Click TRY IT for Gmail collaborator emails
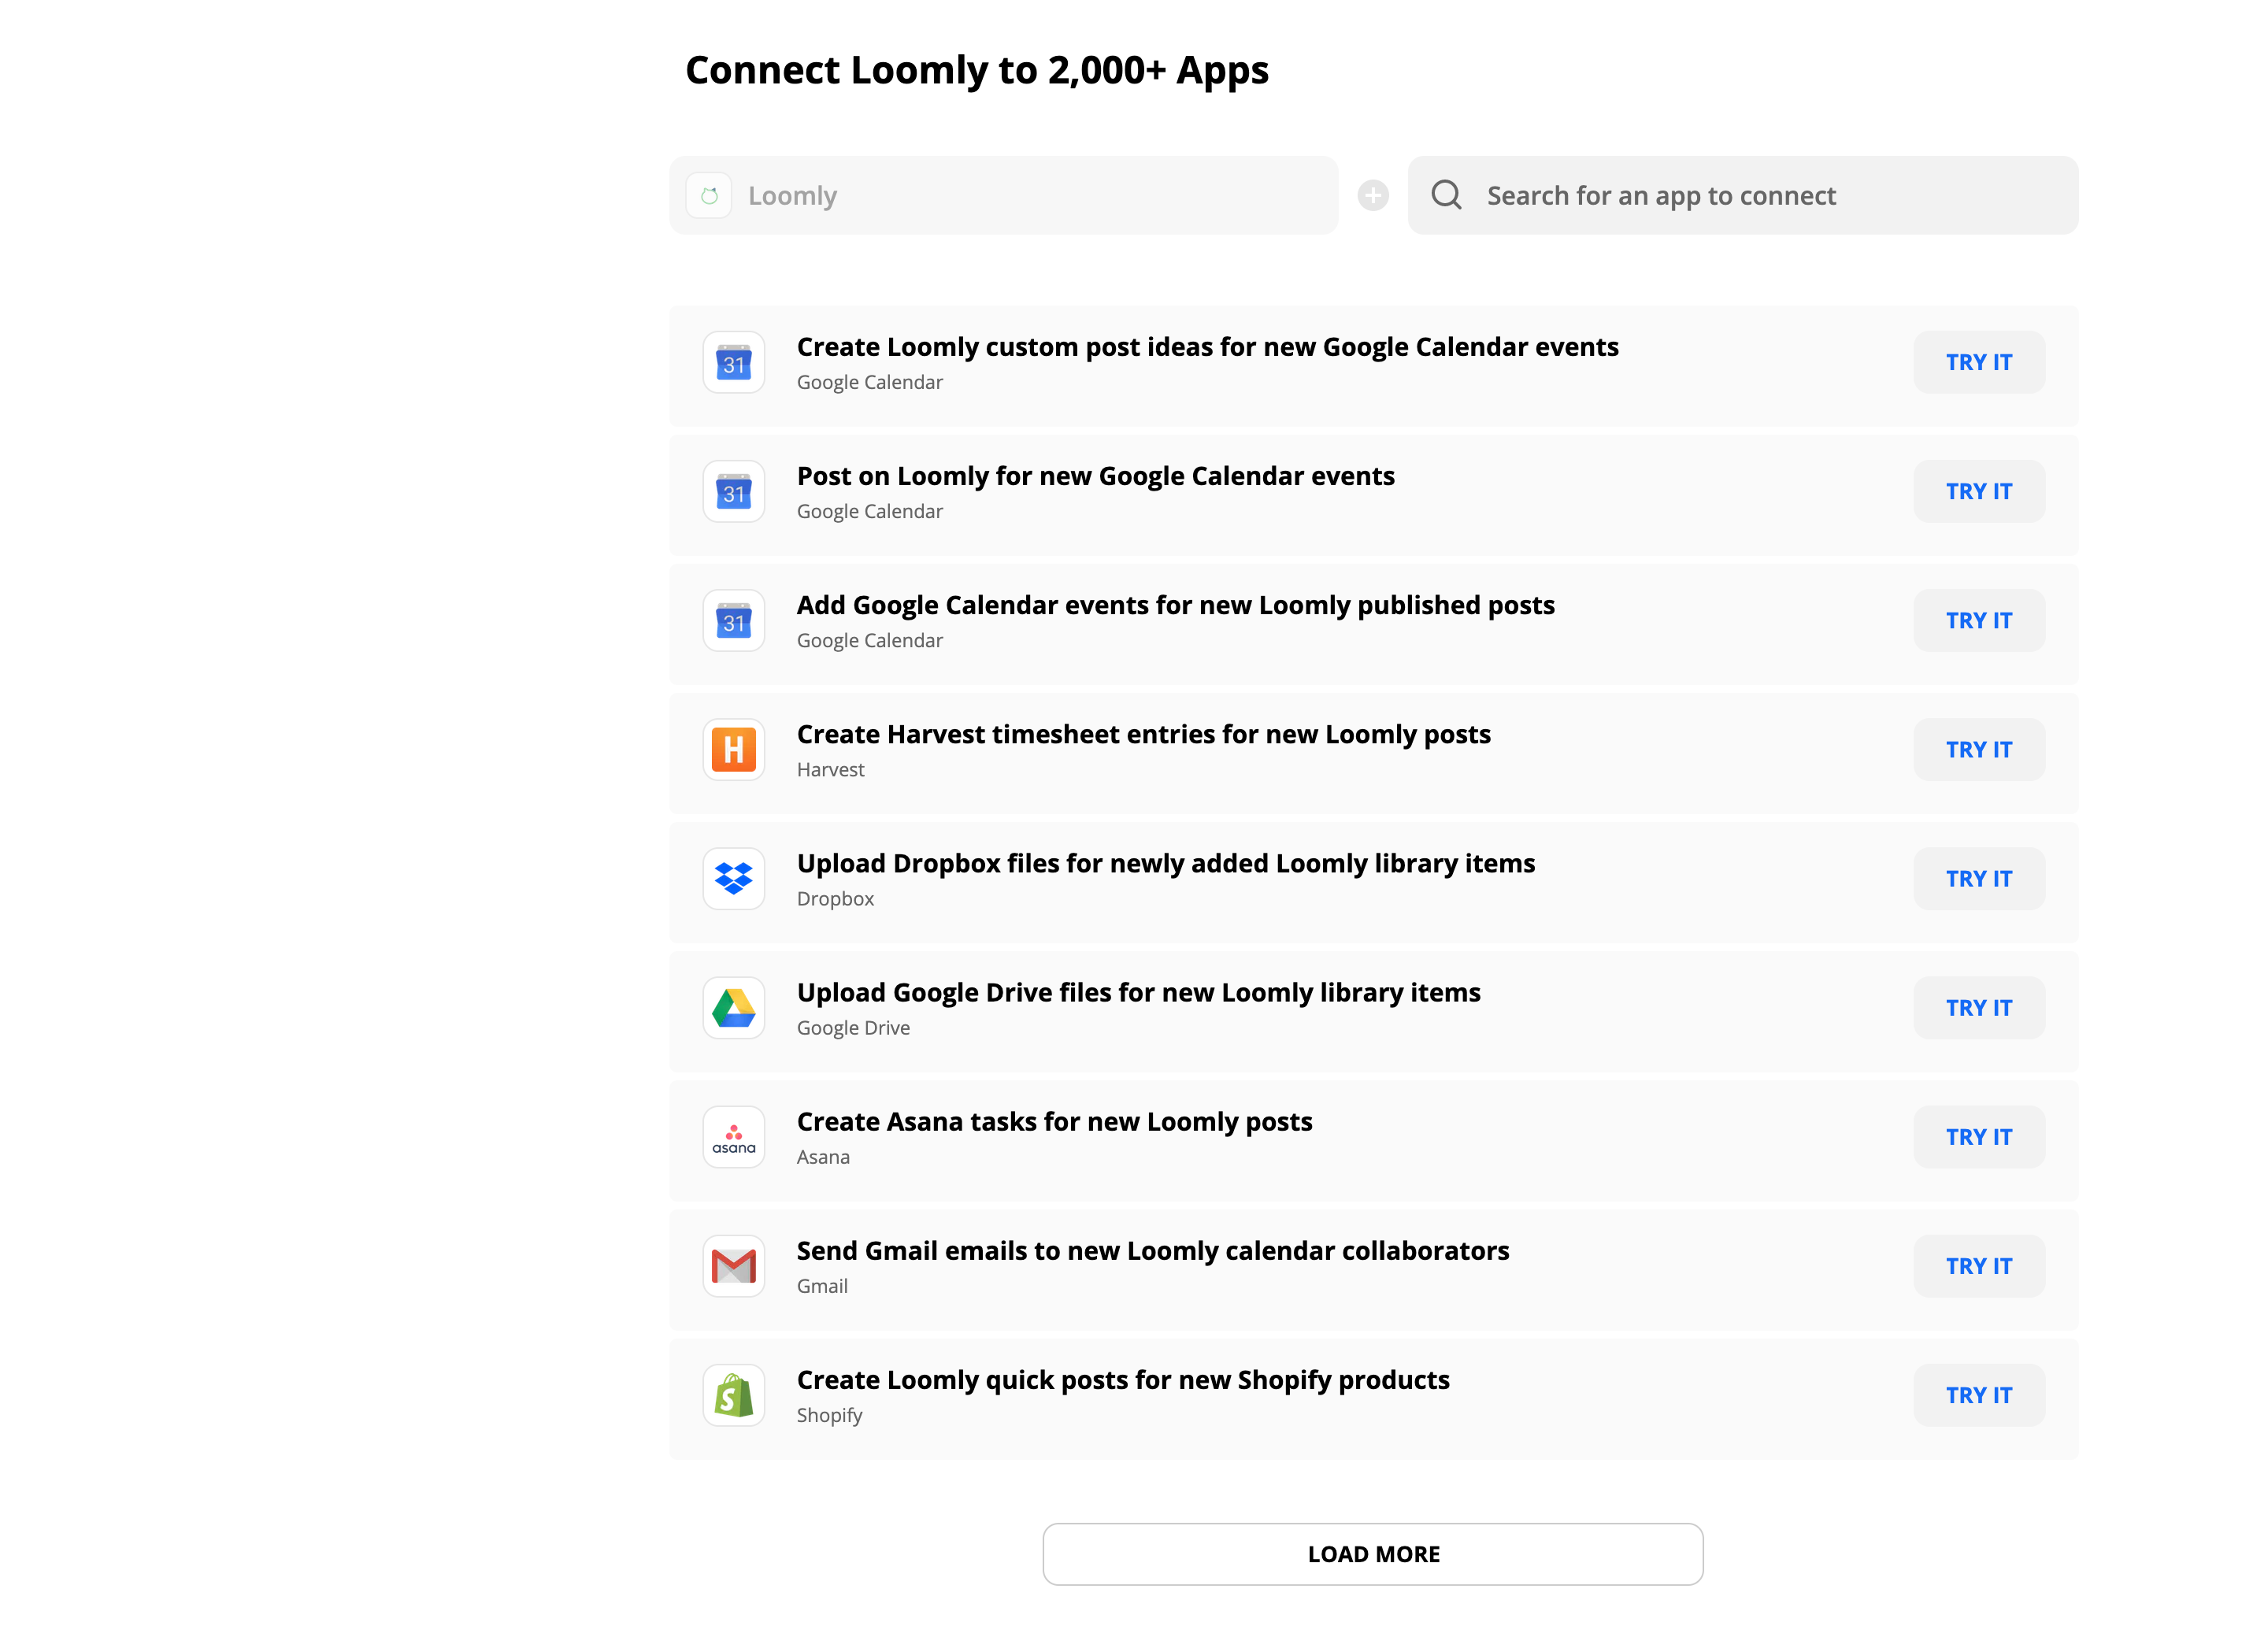 [x=1978, y=1265]
